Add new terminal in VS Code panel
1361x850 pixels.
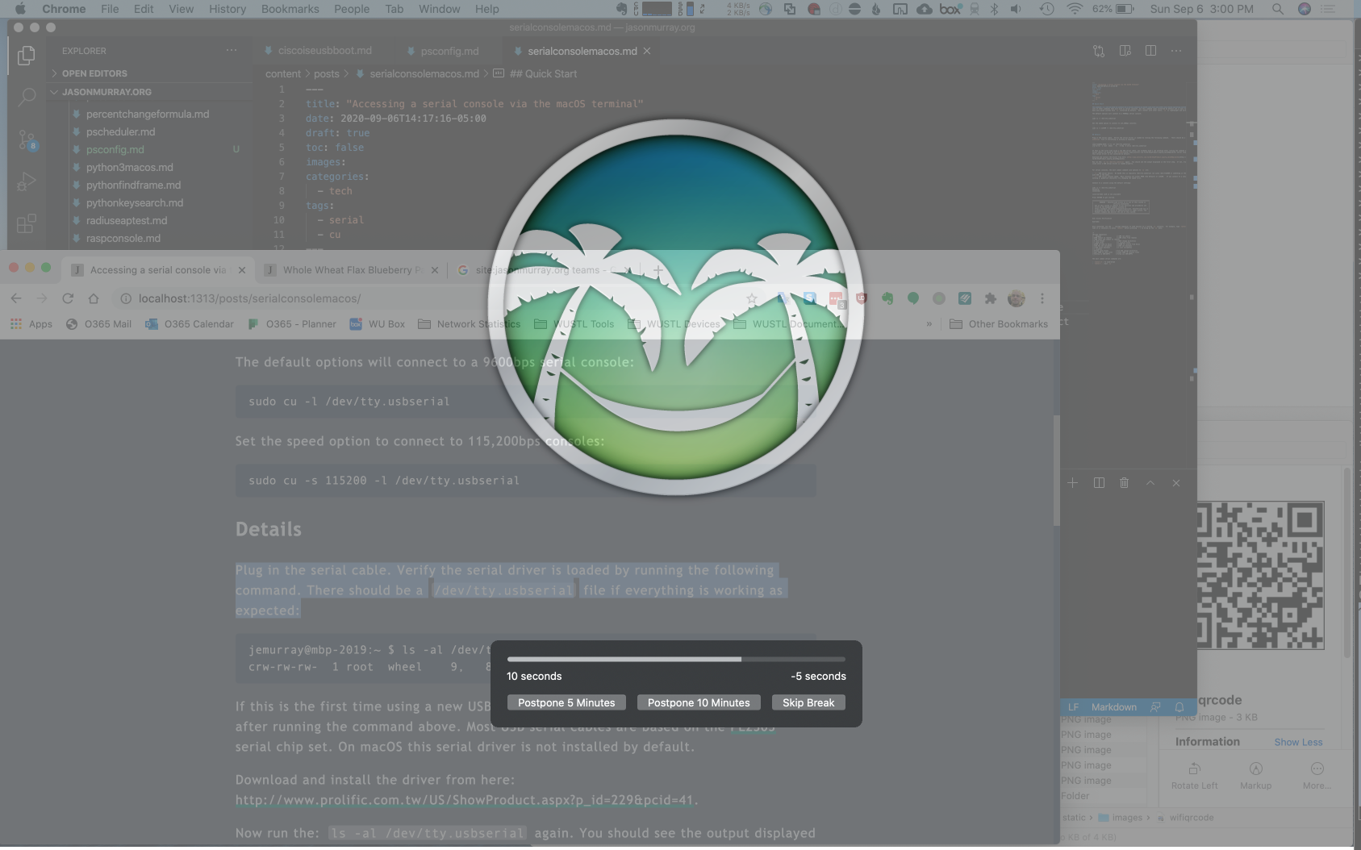click(x=1072, y=483)
